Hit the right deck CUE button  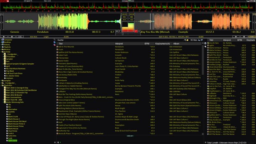click(x=252, y=37)
